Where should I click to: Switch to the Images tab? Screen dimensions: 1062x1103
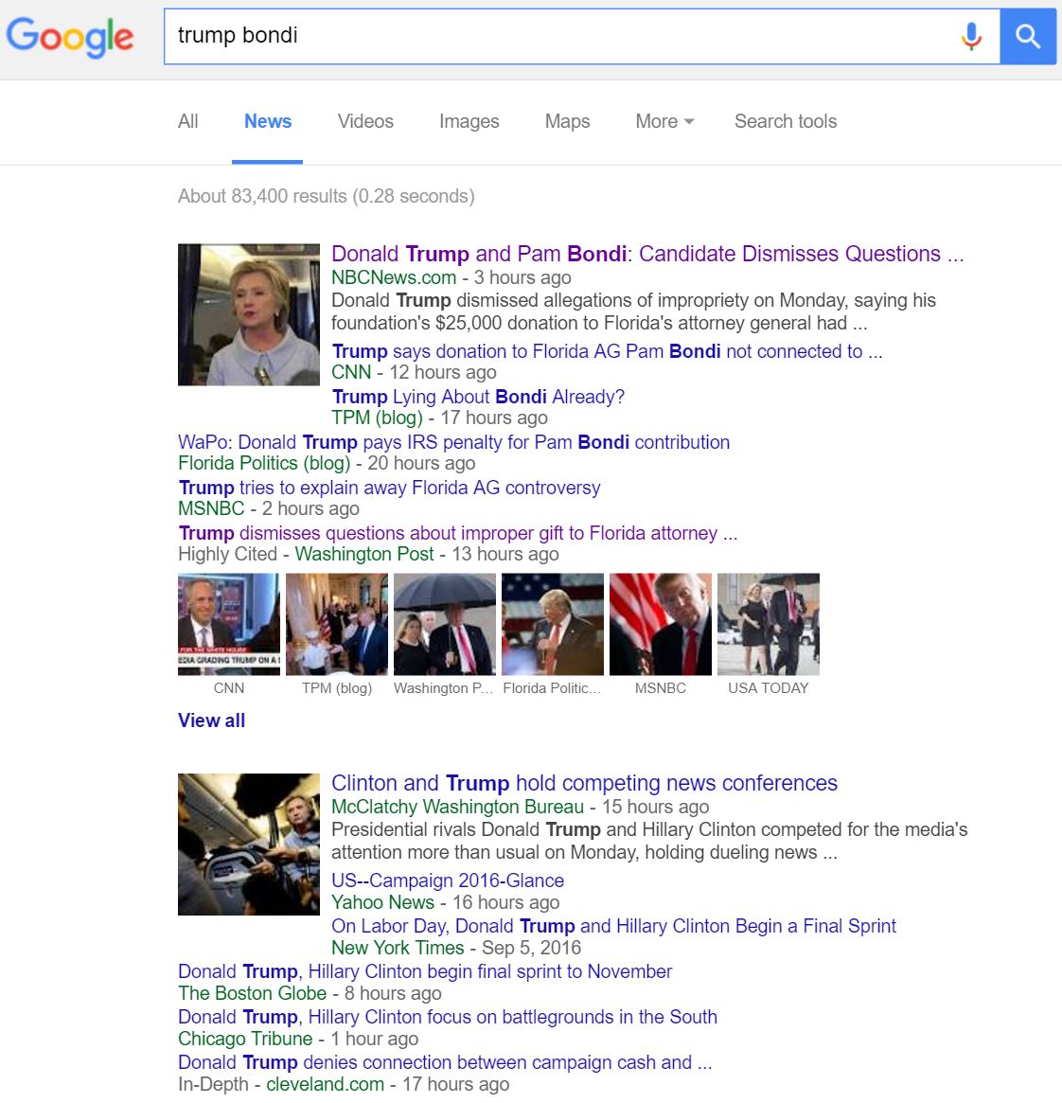469,121
